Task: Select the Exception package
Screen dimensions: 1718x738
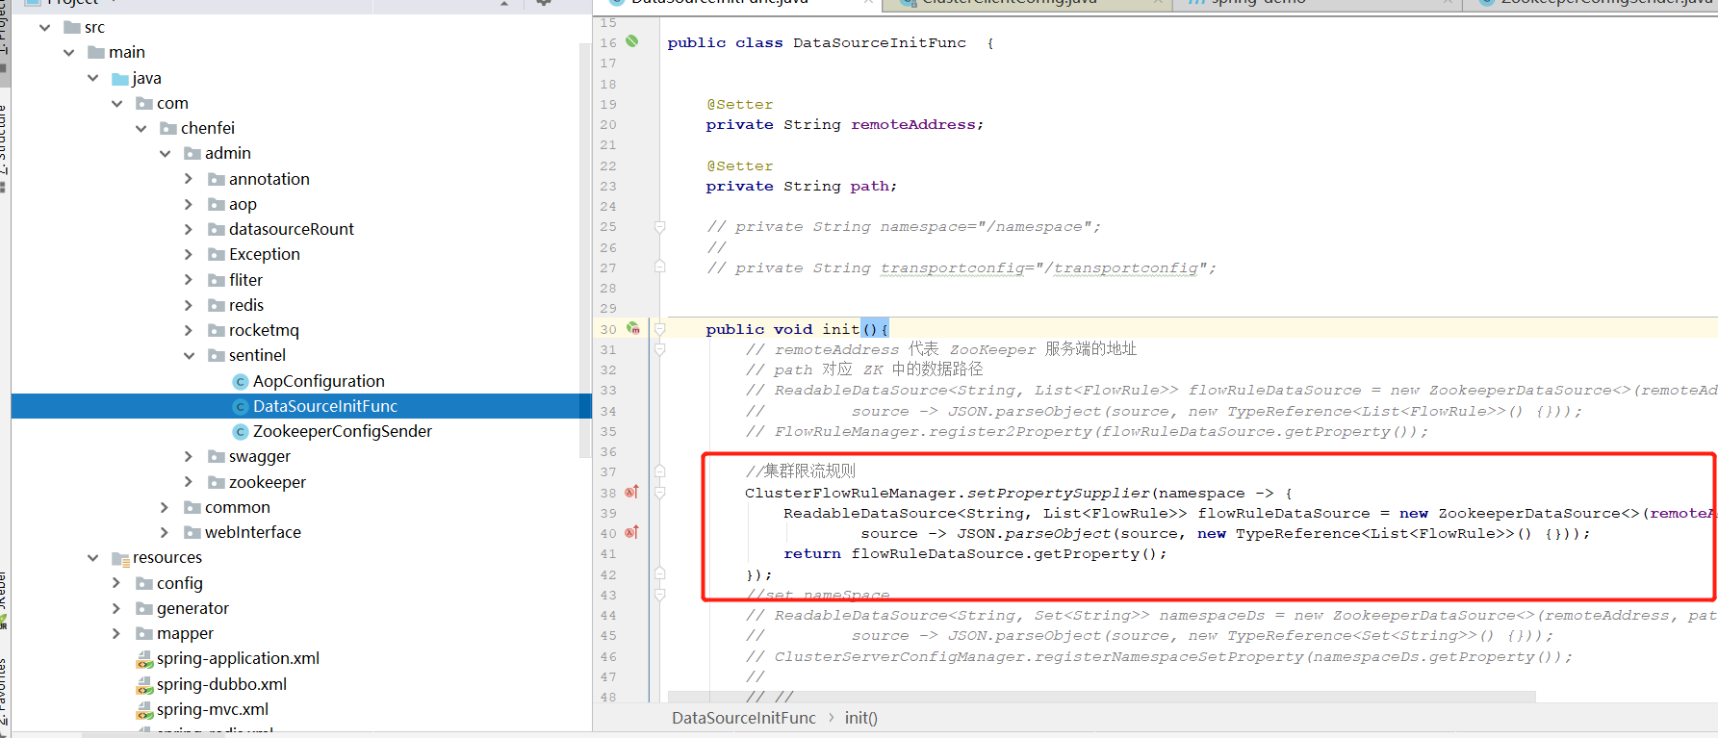Action: pos(265,255)
